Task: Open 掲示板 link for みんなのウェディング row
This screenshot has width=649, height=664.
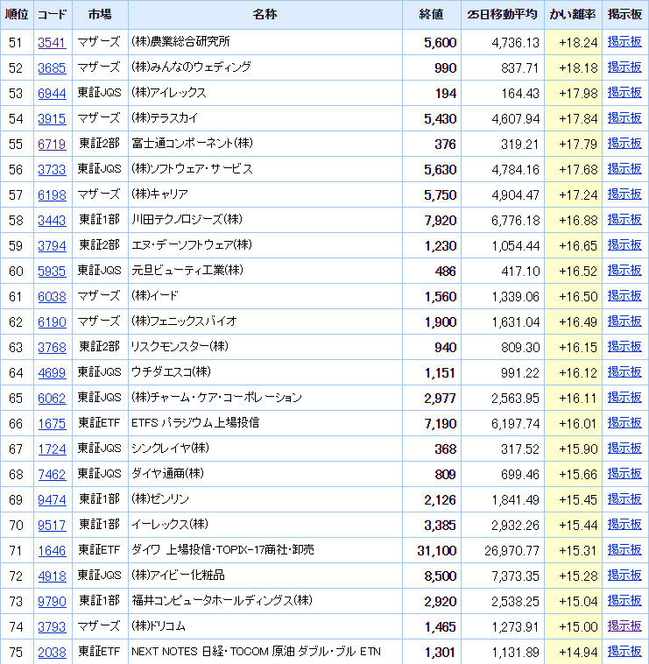Action: click(x=624, y=67)
